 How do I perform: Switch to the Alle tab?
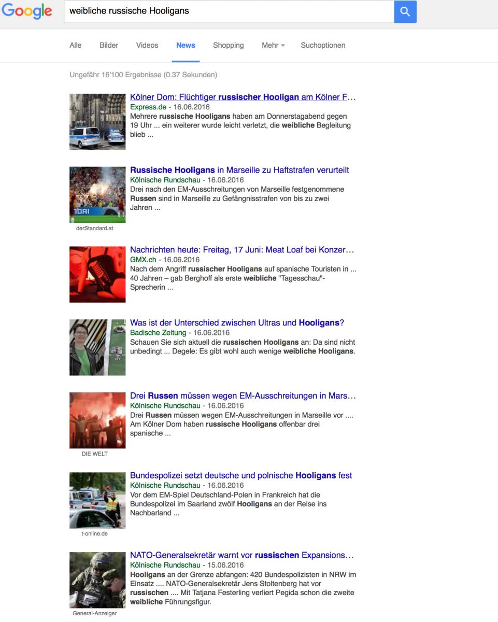click(76, 45)
